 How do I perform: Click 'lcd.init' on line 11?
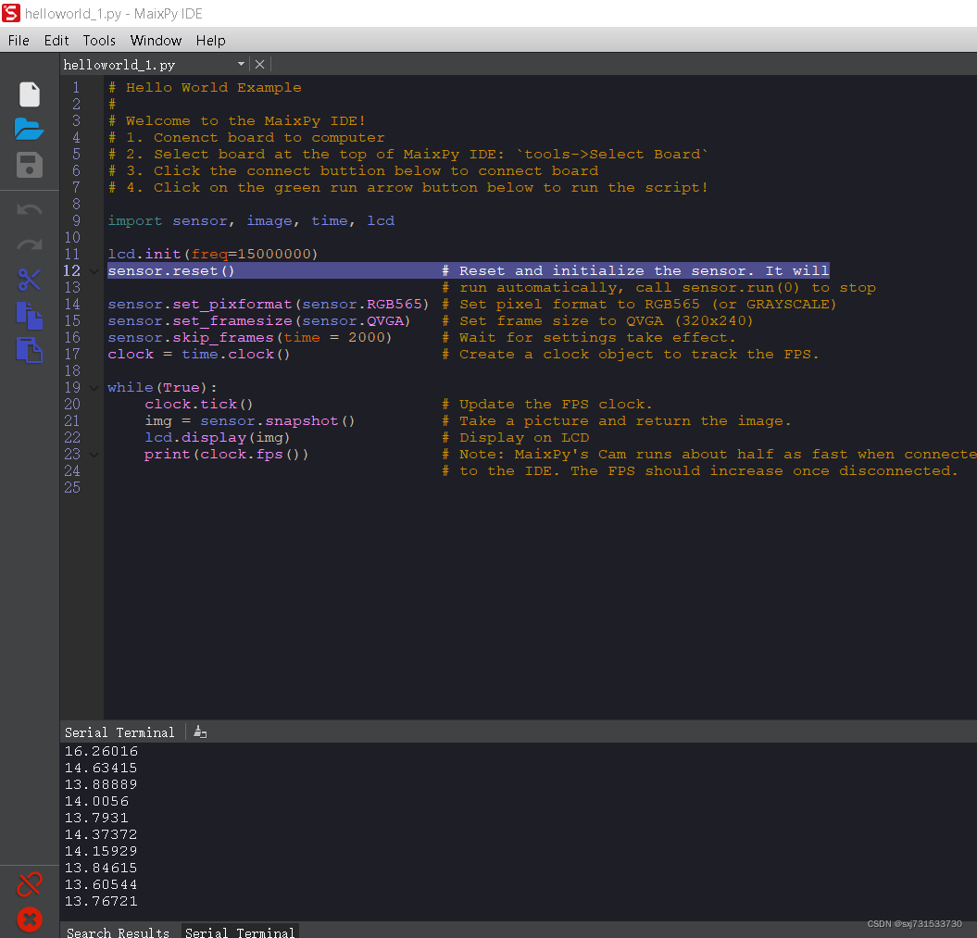point(144,254)
